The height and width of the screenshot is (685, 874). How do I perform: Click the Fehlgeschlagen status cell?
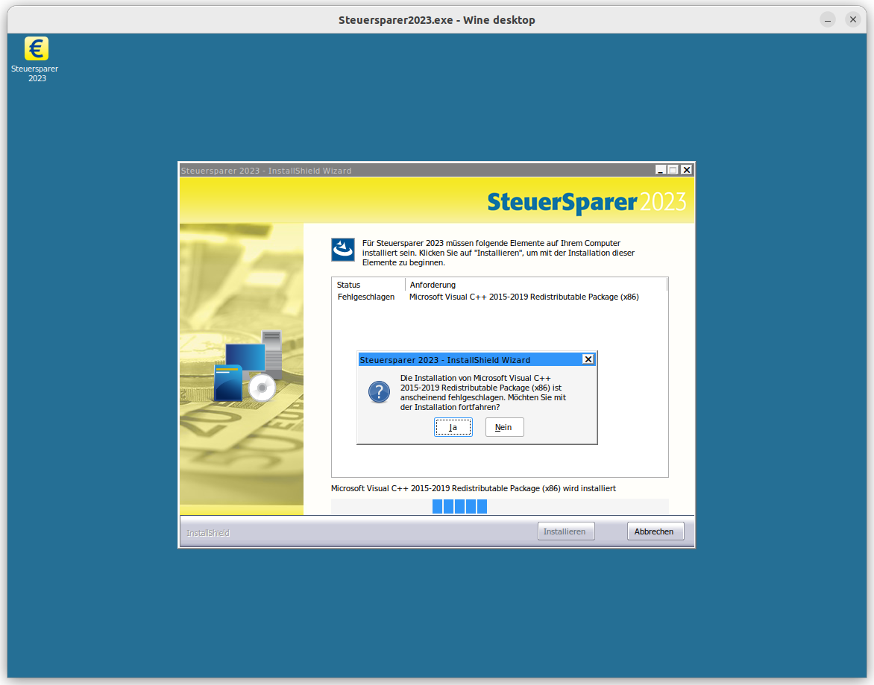click(x=365, y=297)
